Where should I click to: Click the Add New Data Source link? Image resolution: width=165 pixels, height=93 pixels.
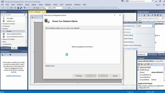tap(14, 76)
